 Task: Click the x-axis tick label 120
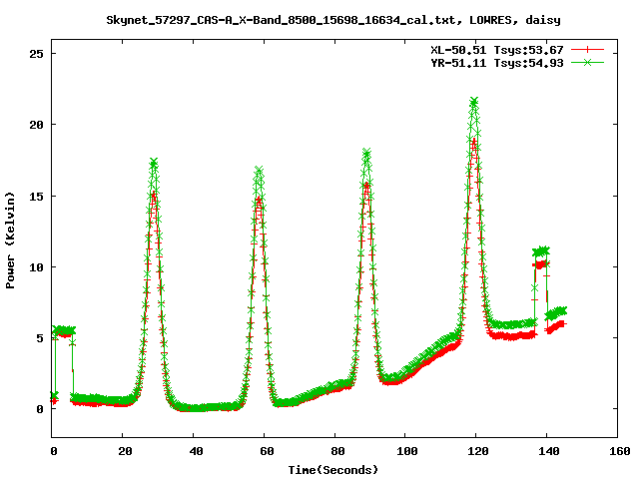click(x=477, y=451)
